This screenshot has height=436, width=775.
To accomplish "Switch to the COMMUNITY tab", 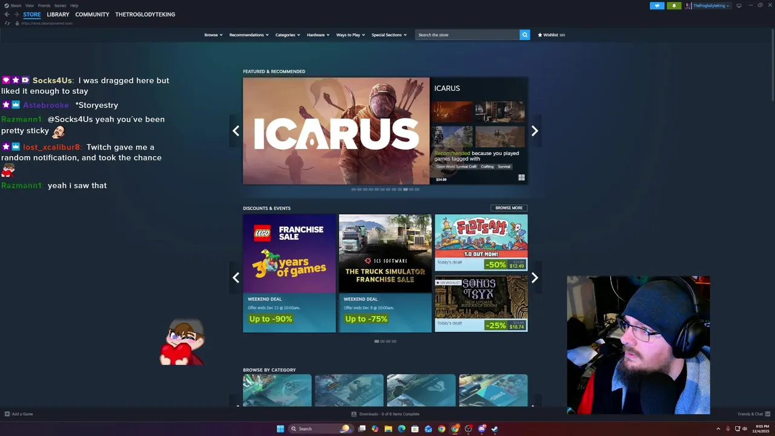I will 92,15.
